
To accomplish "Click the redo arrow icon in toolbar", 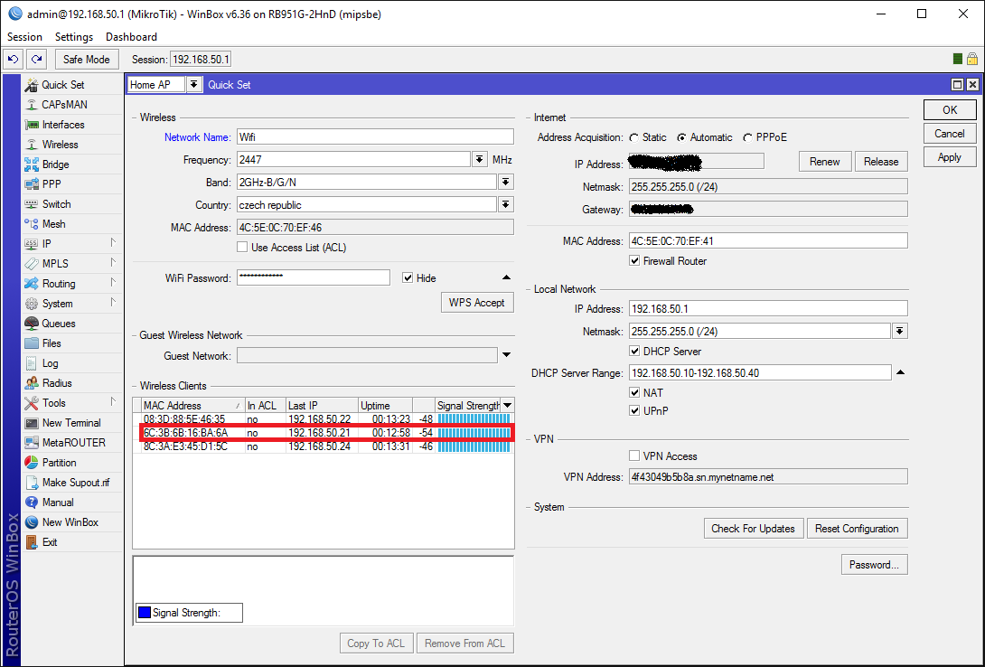I will pos(36,60).
